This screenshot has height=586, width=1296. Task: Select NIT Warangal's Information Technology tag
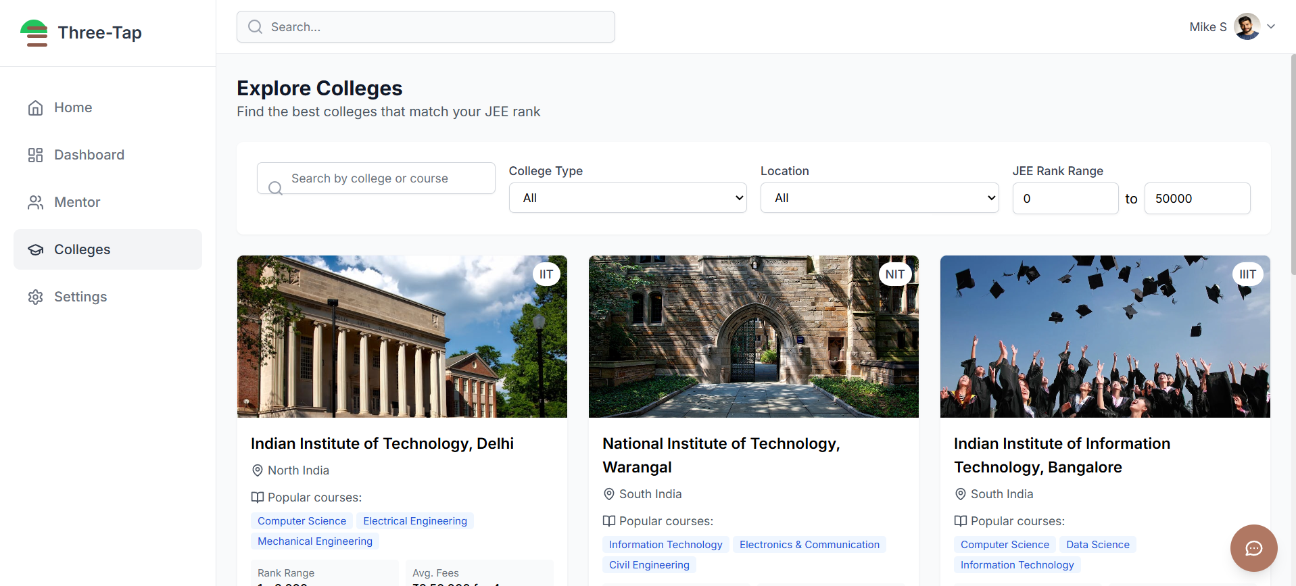coord(666,545)
